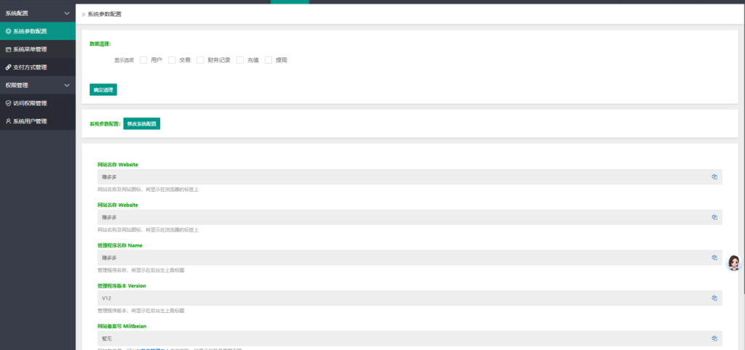The image size is (745, 350).
Task: Click copy icon for 管理程序名称 Name
Action: (714, 258)
